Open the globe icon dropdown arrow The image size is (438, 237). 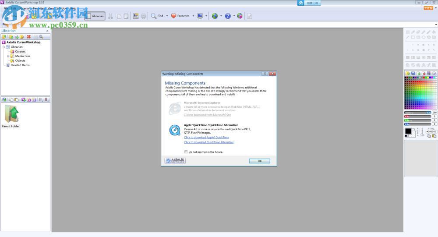coord(221,16)
